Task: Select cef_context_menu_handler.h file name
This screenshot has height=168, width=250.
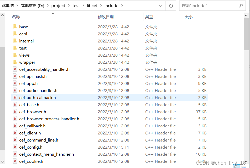Action: [47, 154]
